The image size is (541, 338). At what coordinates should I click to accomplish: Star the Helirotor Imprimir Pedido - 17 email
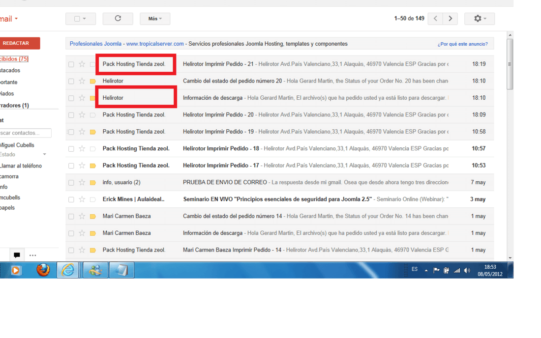(x=82, y=166)
